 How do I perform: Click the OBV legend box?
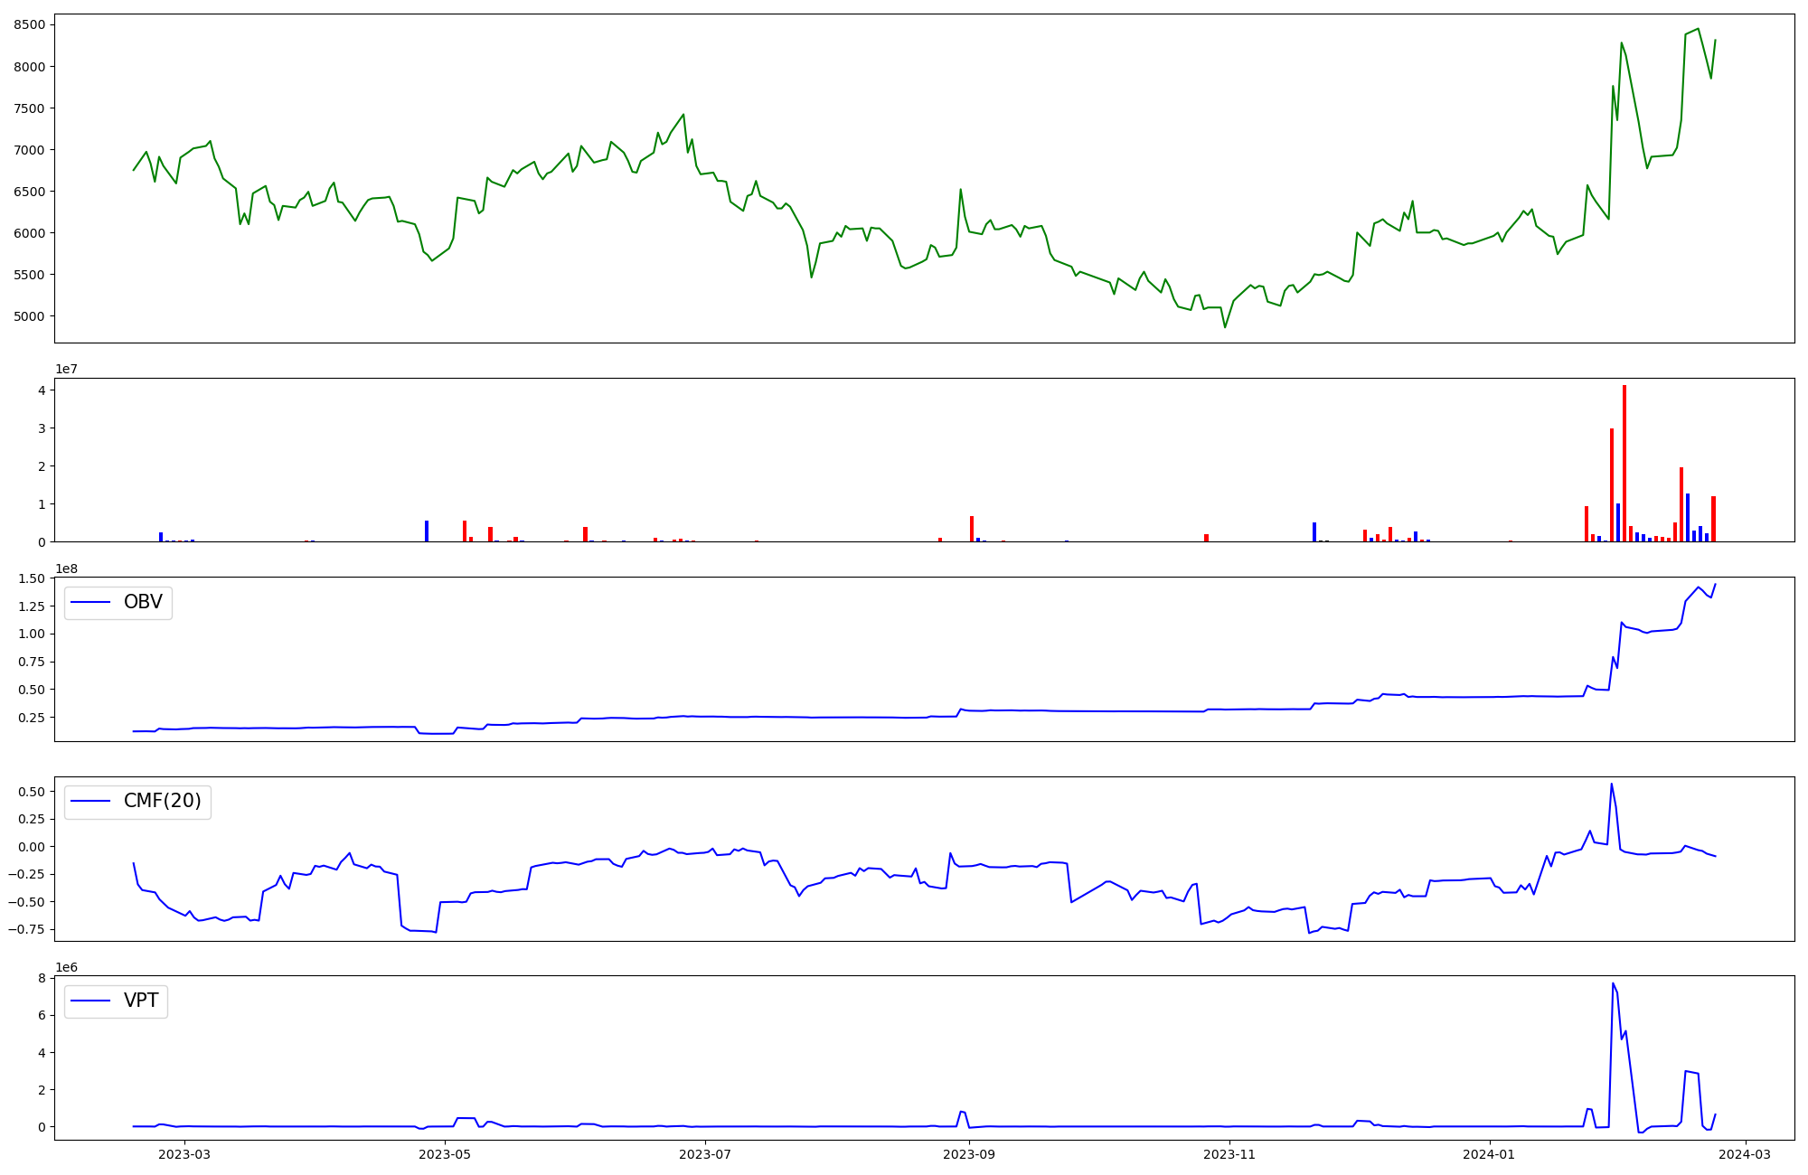118,602
